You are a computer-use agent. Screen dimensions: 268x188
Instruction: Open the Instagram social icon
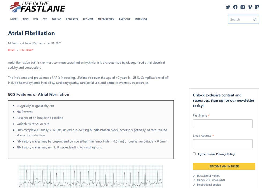[x=243, y=7]
